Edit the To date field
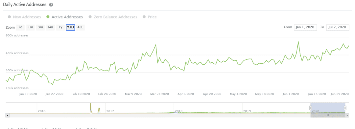 (338, 27)
